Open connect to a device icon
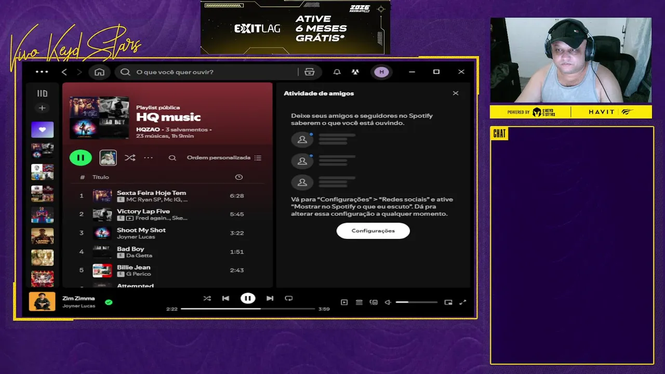The height and width of the screenshot is (374, 665). (374, 302)
